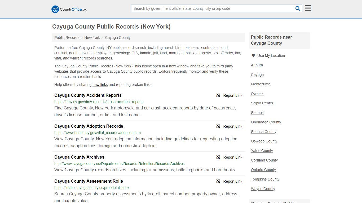362x203 pixels.
Task: Visit the cayugacounty.us Records-Archives URL
Action: pyautogui.click(x=120, y=164)
